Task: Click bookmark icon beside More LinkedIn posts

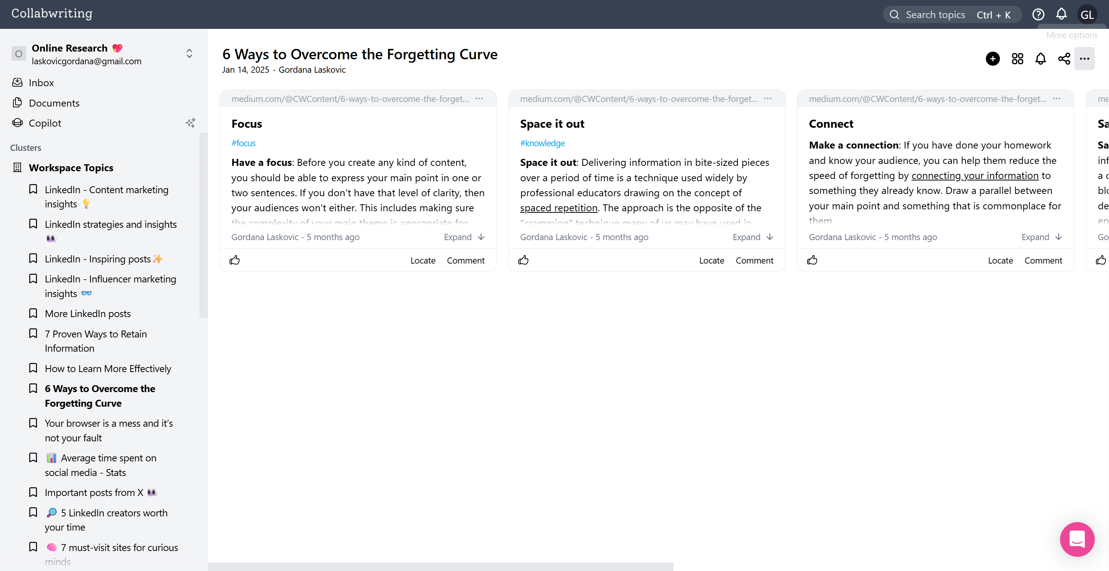Action: pyautogui.click(x=33, y=313)
